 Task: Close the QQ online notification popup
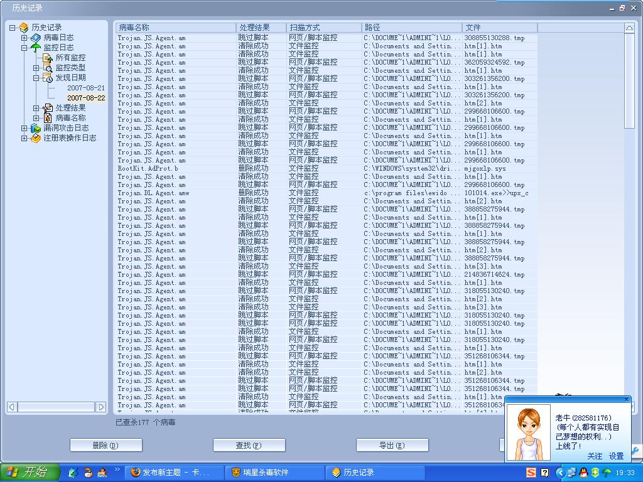point(627,399)
